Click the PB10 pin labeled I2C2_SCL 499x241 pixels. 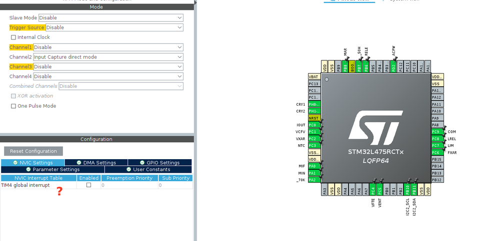point(407,190)
